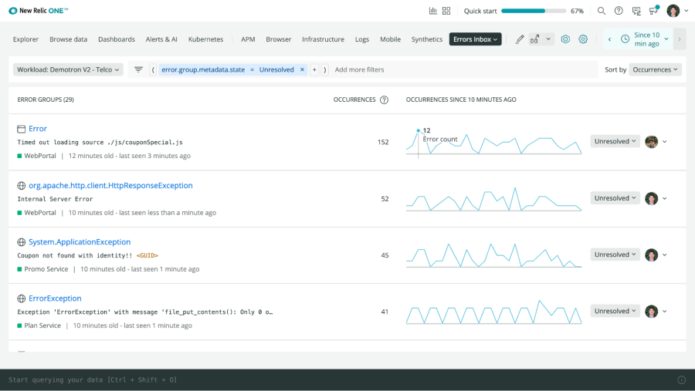Click the Quick start progress bar
The height and width of the screenshot is (391, 695).
533,11
